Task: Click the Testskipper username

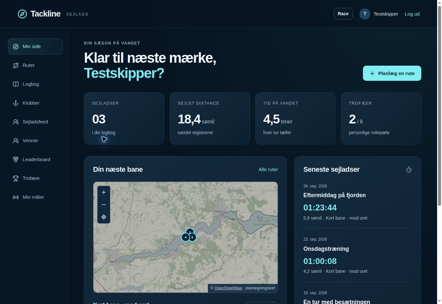Action: click(x=386, y=14)
